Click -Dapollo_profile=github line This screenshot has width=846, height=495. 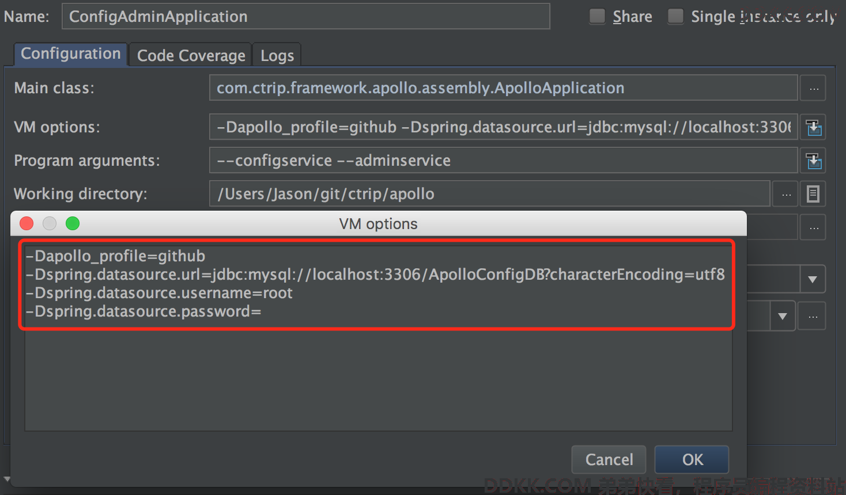point(115,256)
